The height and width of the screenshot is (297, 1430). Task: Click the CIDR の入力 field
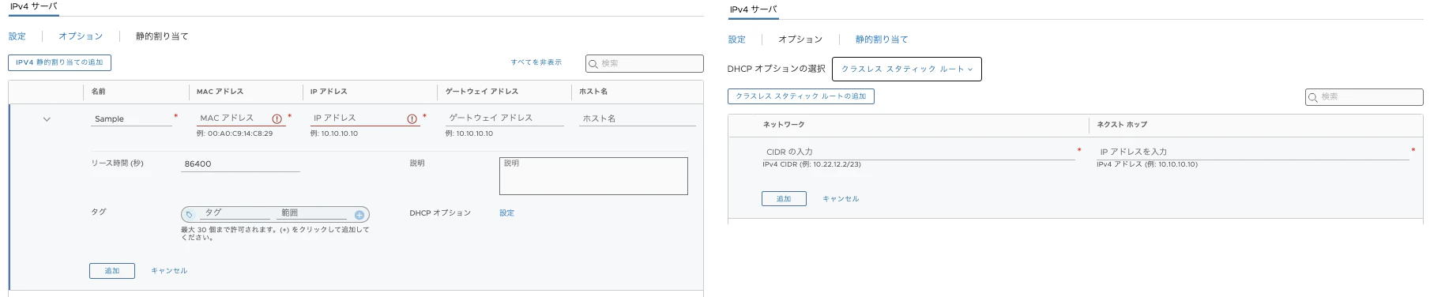919,152
